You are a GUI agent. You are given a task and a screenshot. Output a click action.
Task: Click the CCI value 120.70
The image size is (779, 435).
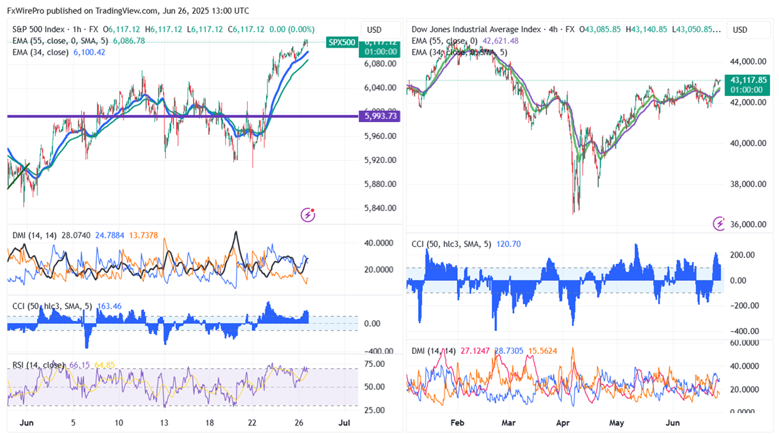pyautogui.click(x=508, y=244)
